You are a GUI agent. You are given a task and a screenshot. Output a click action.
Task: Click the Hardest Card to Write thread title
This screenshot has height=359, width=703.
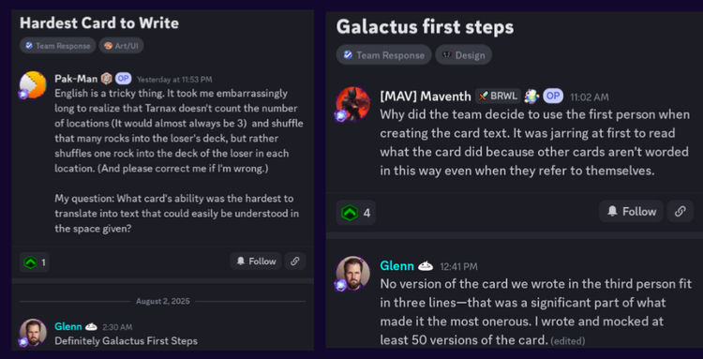click(99, 22)
